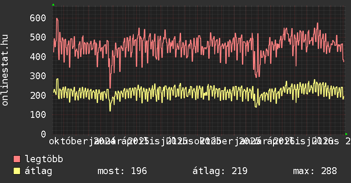Click the pink legtöbb legend color swatch
The image size is (351, 183).
pyautogui.click(x=17, y=159)
